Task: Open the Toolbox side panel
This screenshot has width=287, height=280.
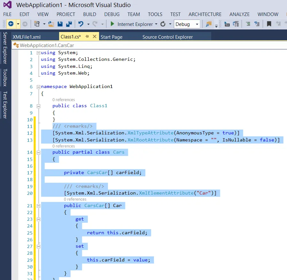Action: 5,77
